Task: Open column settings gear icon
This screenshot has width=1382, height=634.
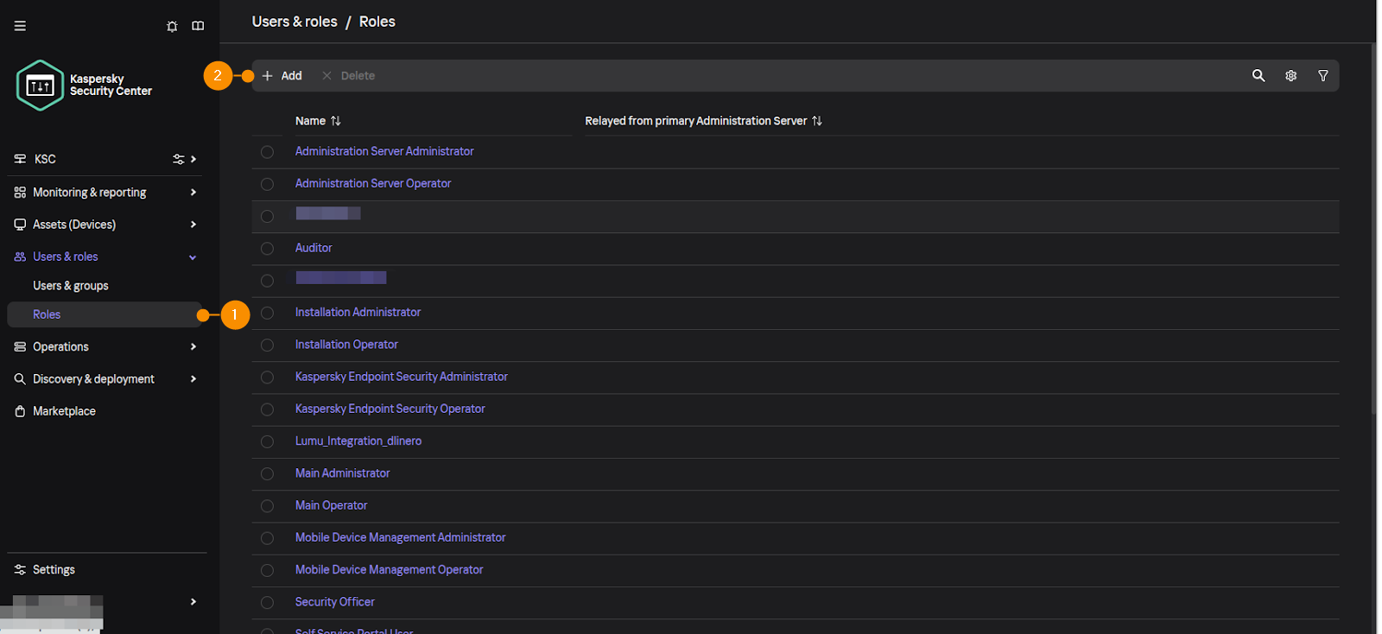Action: tap(1290, 76)
